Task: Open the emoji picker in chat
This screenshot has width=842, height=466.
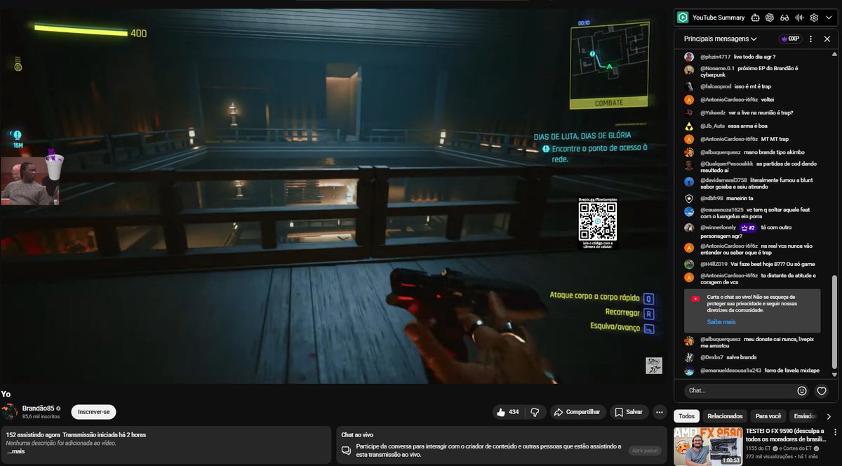Action: [802, 391]
